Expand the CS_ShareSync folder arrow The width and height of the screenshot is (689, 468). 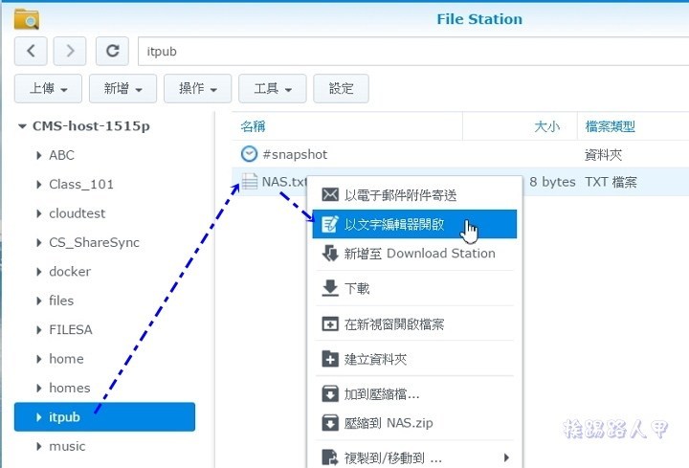point(39,242)
